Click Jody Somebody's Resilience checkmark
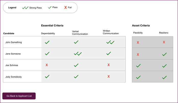This screenshot has height=103, width=178. [x=165, y=77]
